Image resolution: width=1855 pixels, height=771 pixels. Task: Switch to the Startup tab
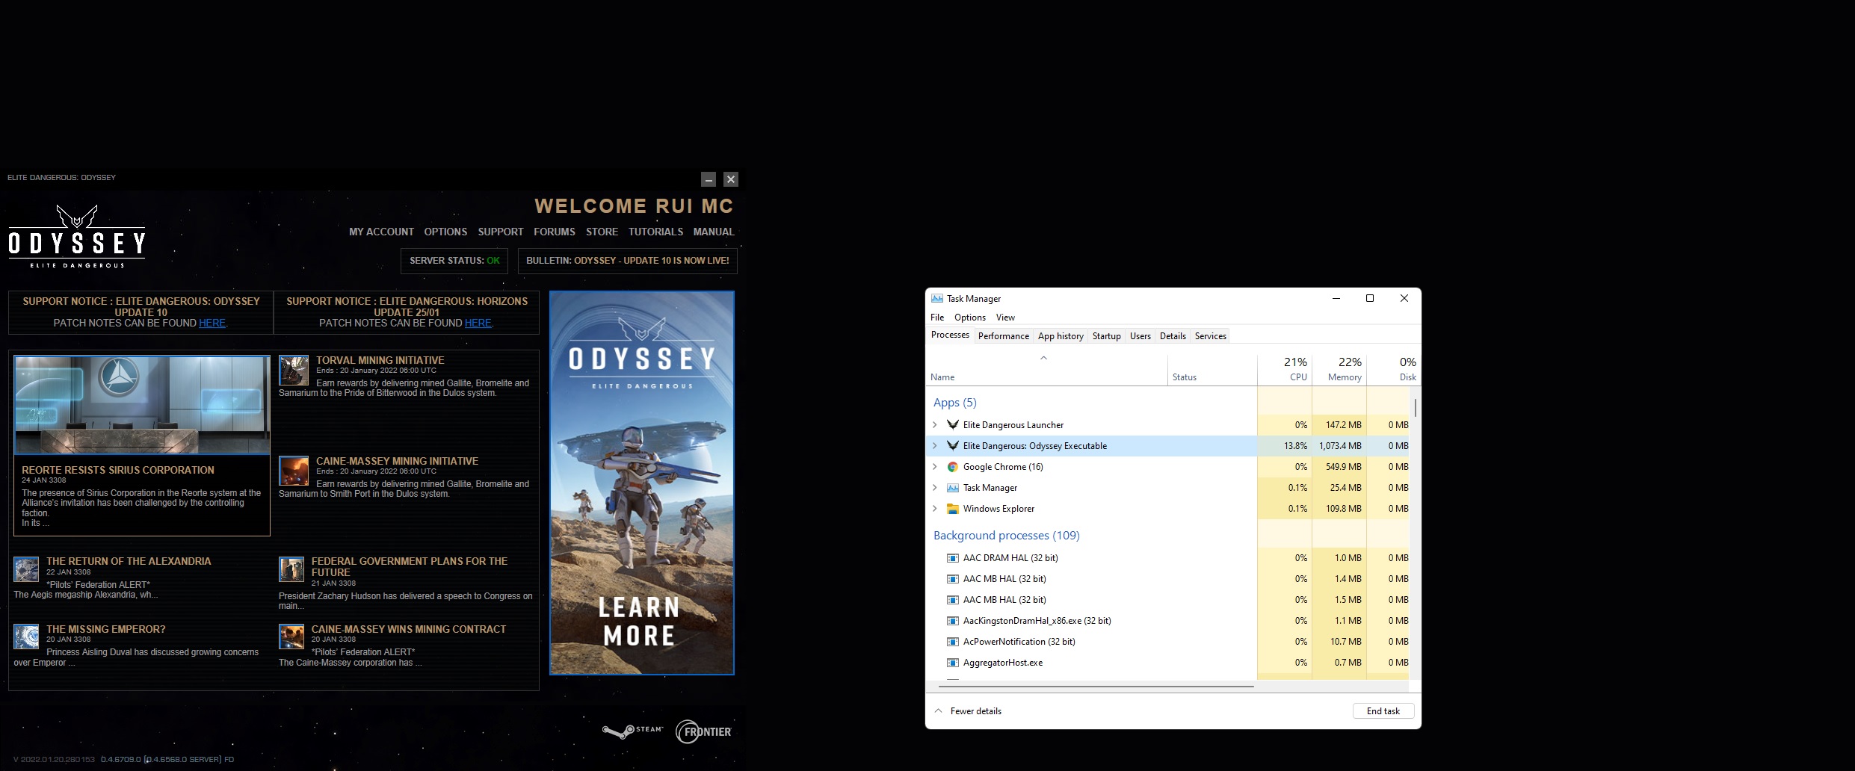(1107, 336)
